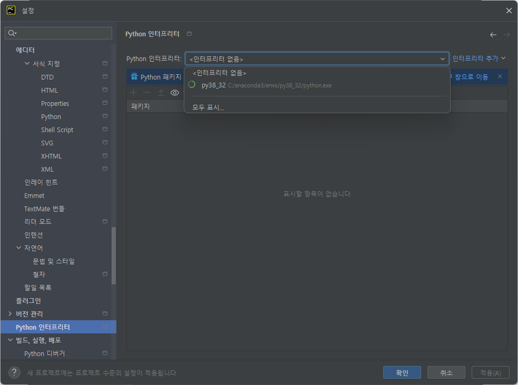The image size is (518, 385).
Task: Click the project icon beside 서식 지정
Action: [105, 63]
